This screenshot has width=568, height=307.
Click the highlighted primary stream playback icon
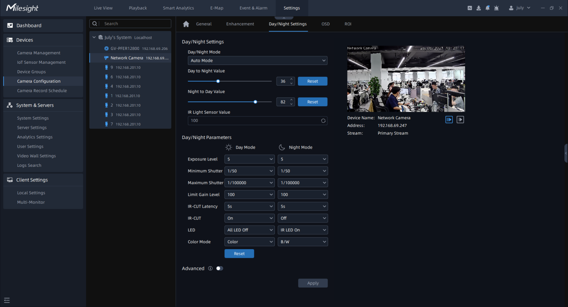tap(449, 119)
